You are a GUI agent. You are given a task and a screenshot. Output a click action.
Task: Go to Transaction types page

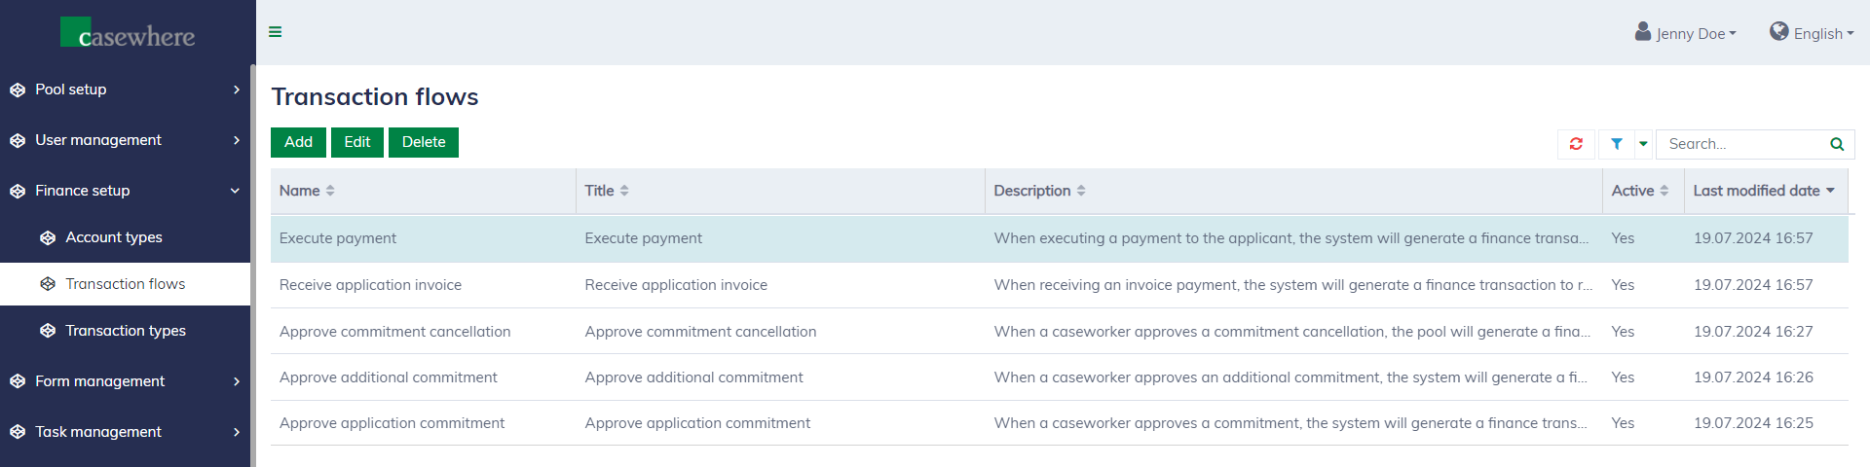coord(126,331)
